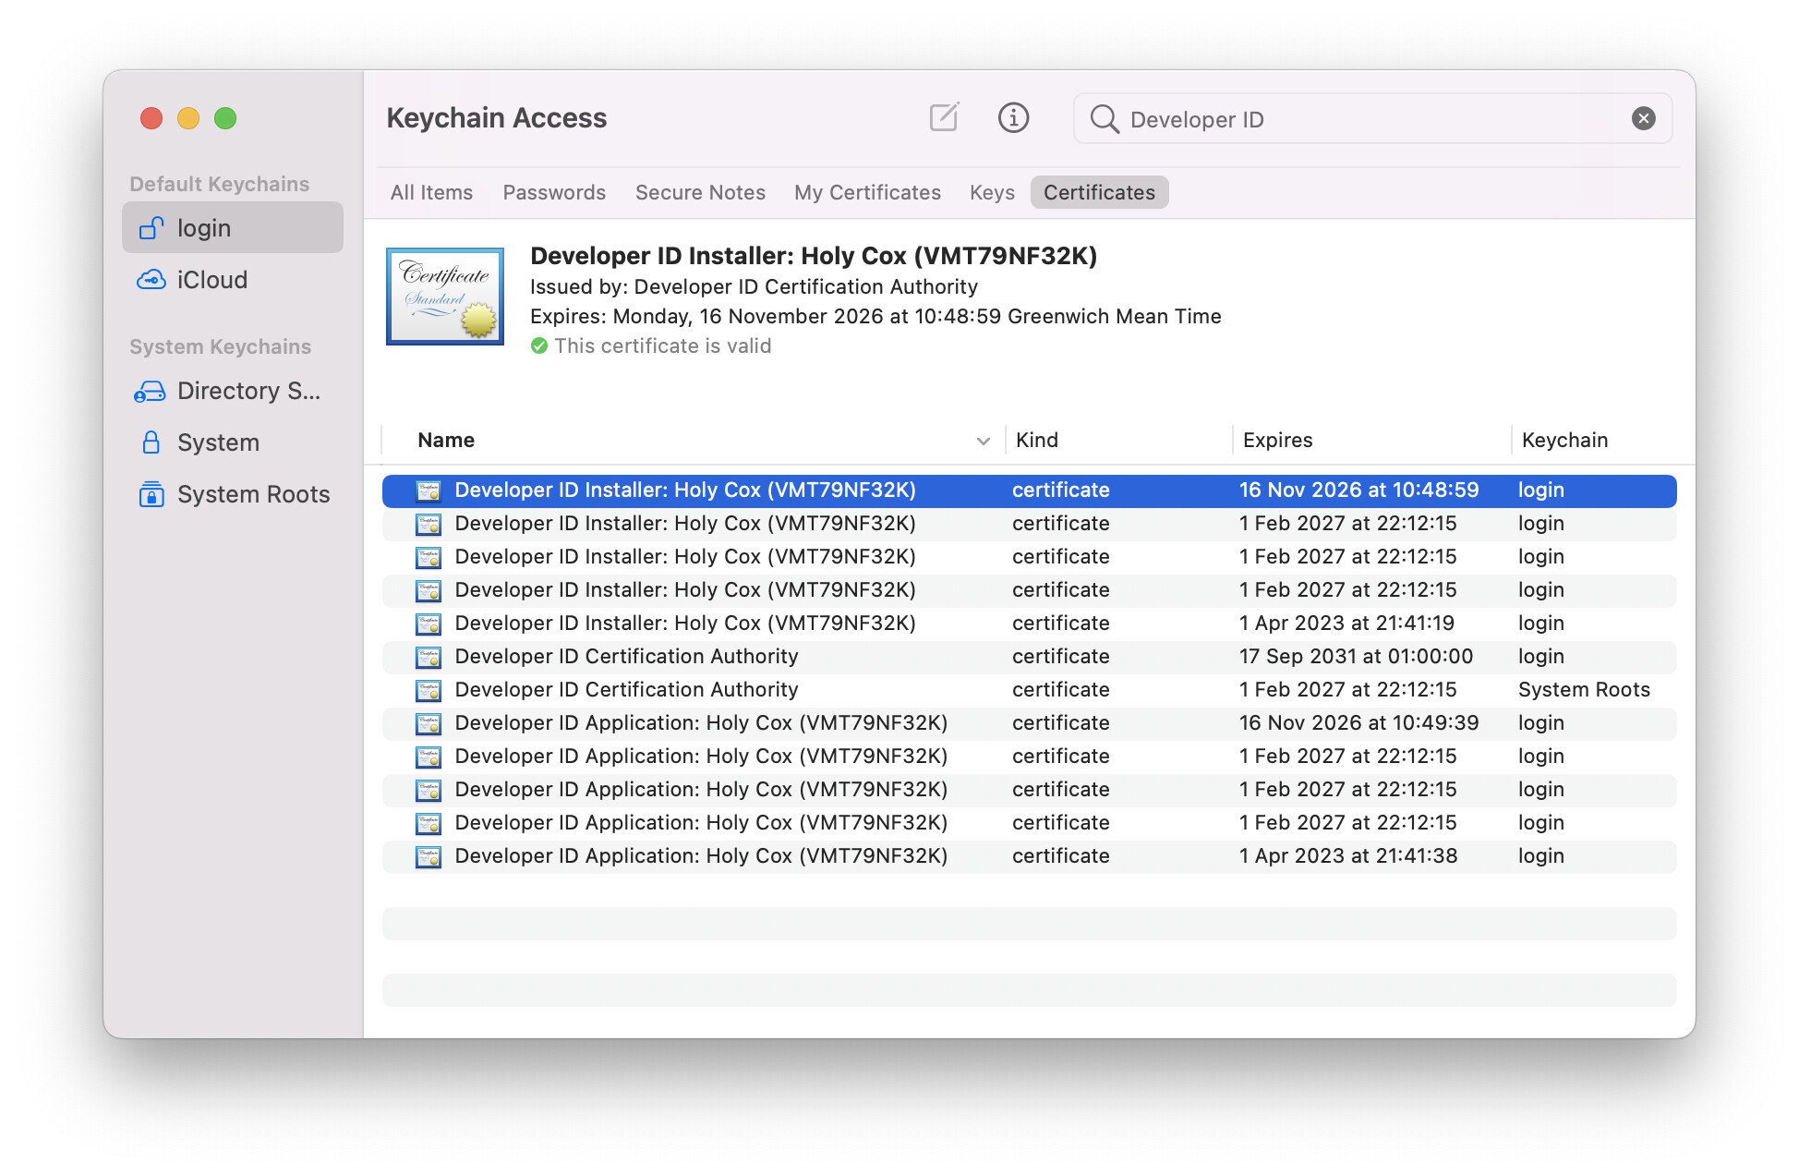Click the search magnifier icon
The image size is (1799, 1175).
(x=1104, y=119)
